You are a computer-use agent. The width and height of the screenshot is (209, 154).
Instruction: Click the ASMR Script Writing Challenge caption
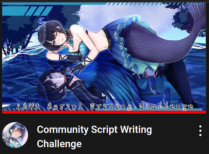tap(104, 106)
